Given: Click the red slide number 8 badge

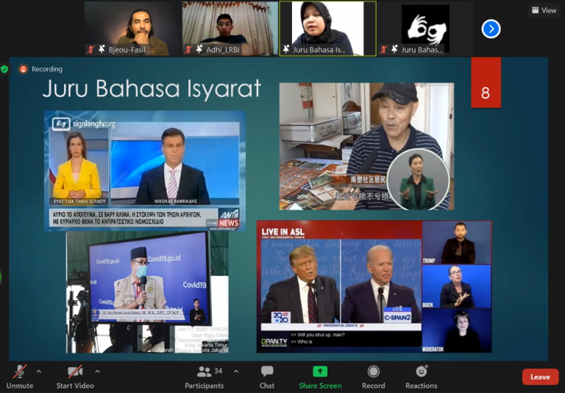Looking at the screenshot, I should tap(486, 82).
